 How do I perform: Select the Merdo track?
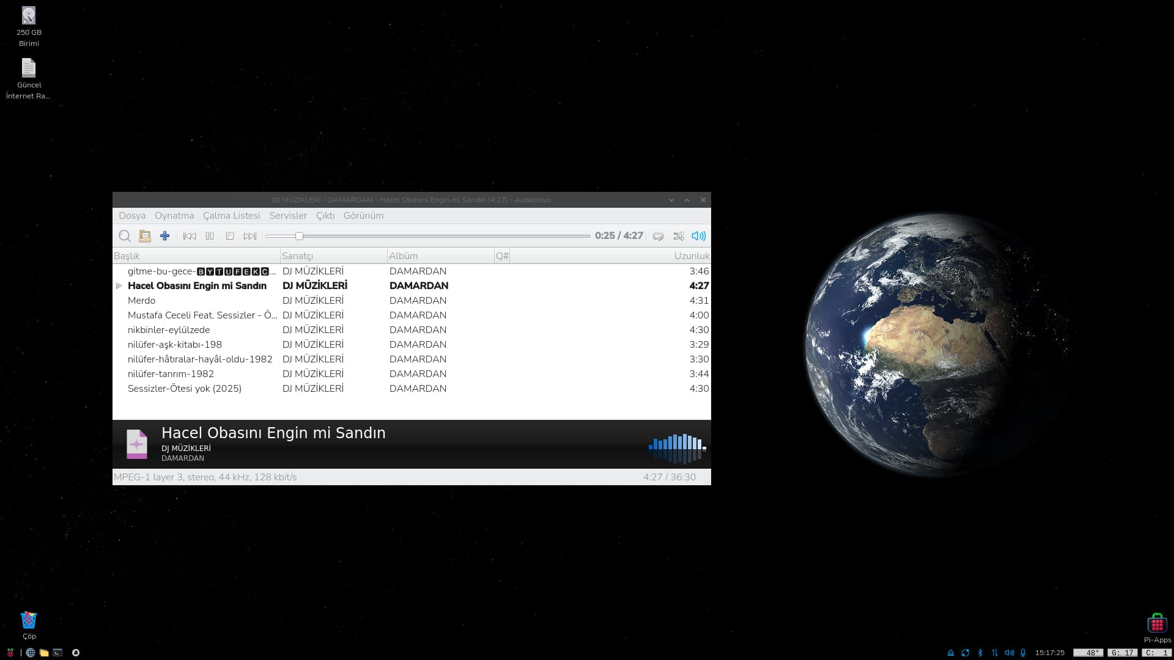pyautogui.click(x=141, y=301)
